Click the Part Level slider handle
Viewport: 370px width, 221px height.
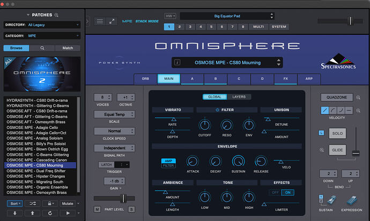pyautogui.click(x=123, y=199)
